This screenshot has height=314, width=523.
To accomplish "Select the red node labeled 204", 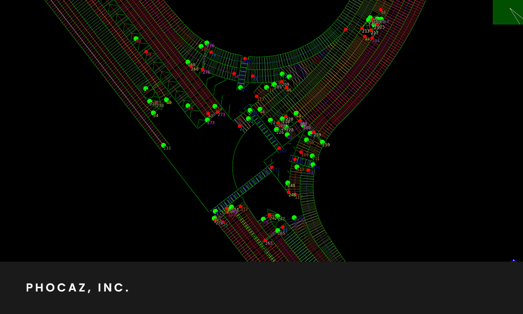I will 372,38.
